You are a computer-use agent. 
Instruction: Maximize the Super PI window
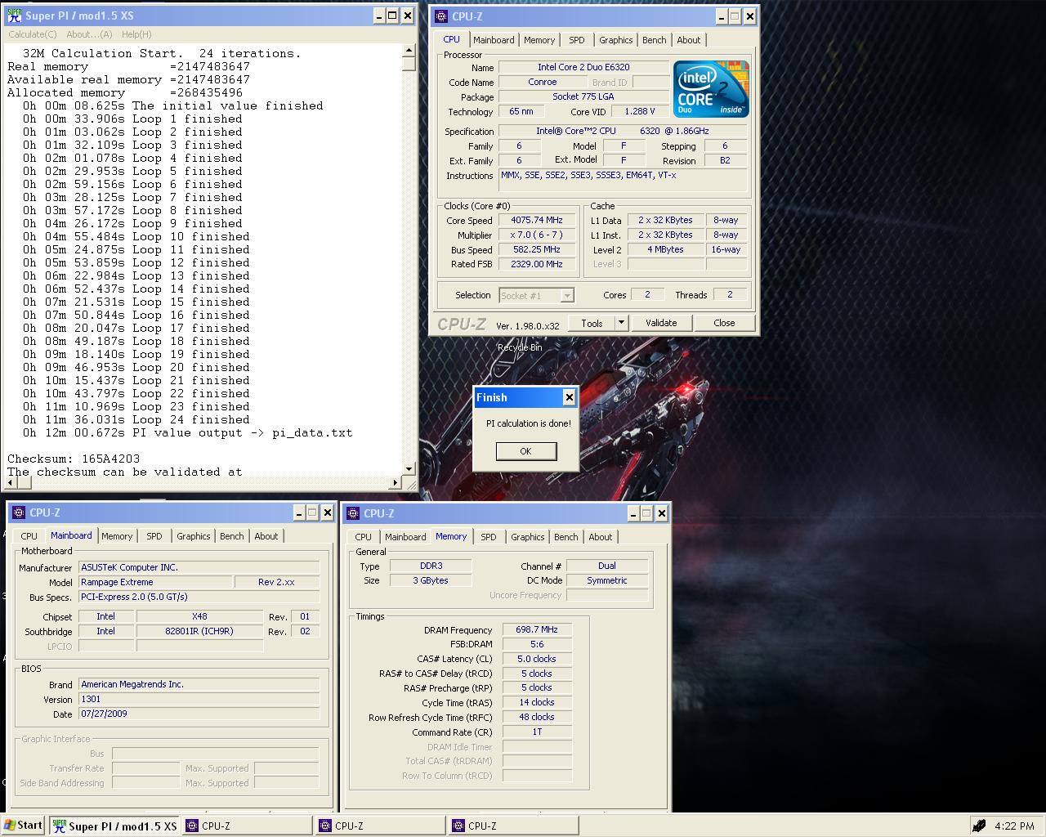tap(392, 16)
